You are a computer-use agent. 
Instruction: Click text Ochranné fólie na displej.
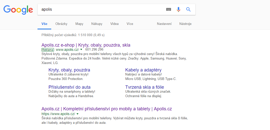tap(143, 96)
